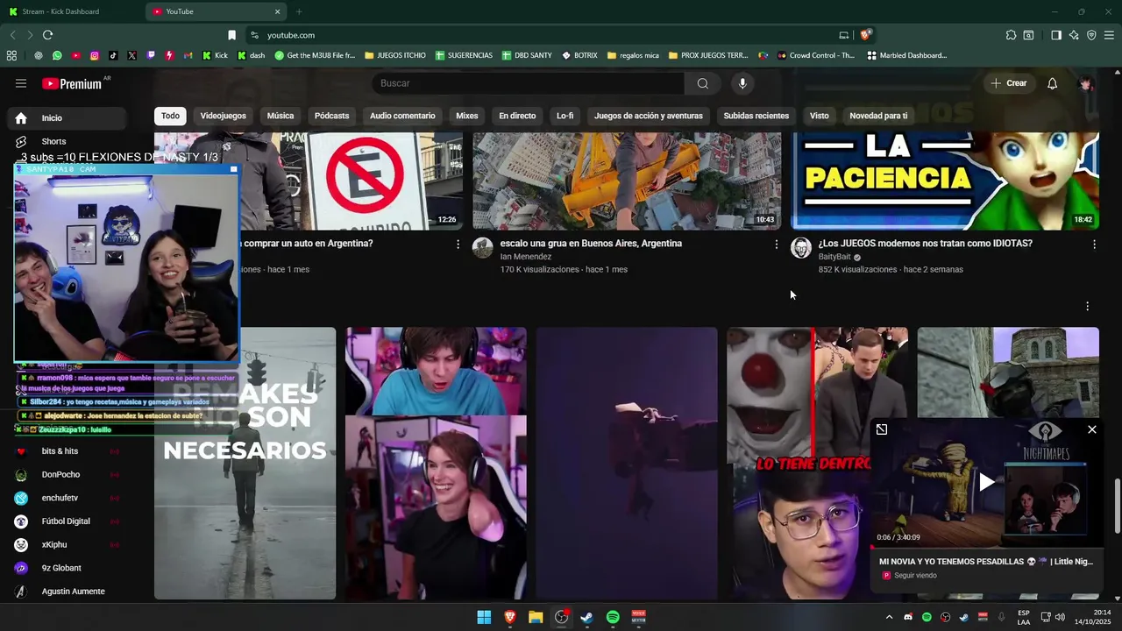The height and width of the screenshot is (631, 1122).
Task: Start voice search with microphone icon
Action: [742, 83]
